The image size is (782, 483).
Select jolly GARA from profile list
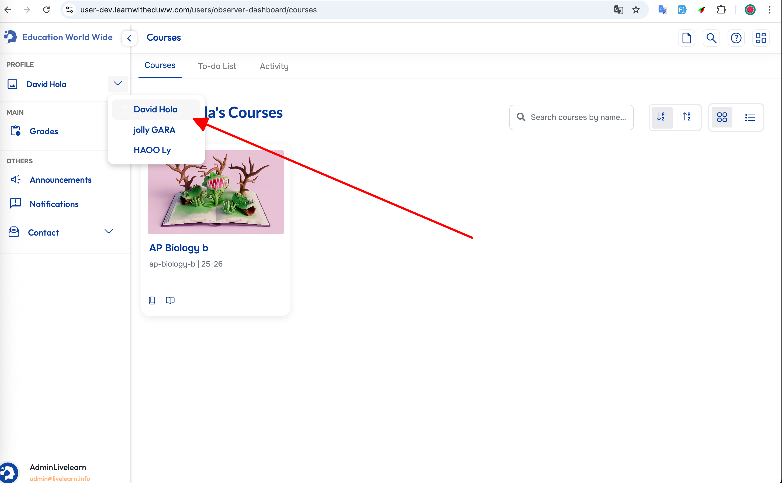coord(154,130)
